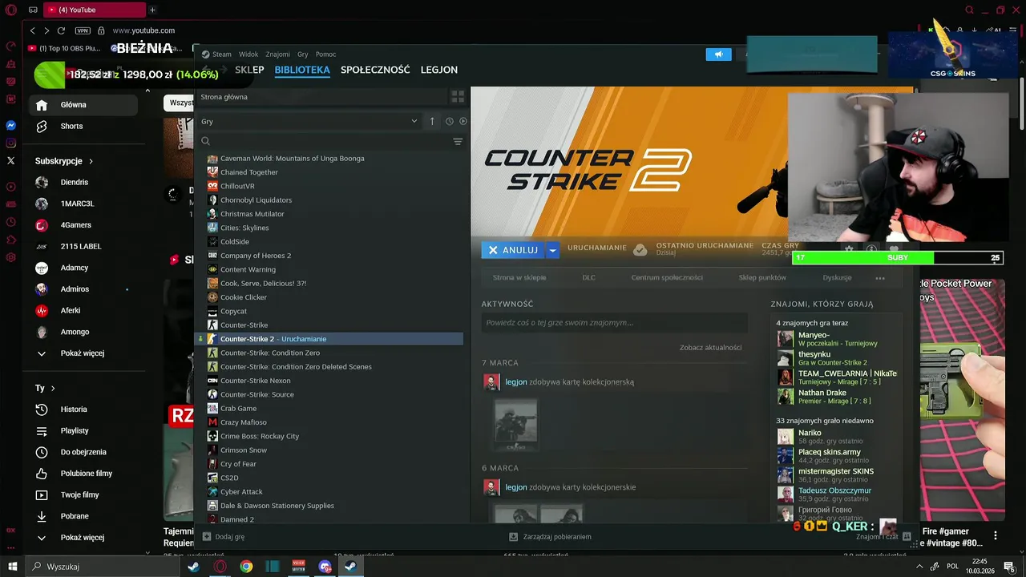Click Zobacz aktualności link
The width and height of the screenshot is (1026, 577).
pyautogui.click(x=710, y=347)
